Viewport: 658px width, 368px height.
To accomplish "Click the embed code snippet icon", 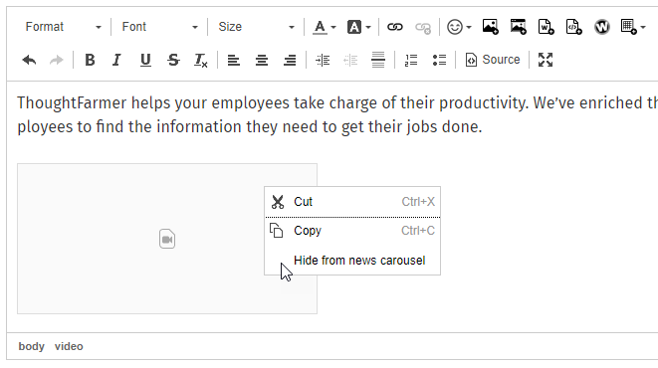I will pos(573,27).
